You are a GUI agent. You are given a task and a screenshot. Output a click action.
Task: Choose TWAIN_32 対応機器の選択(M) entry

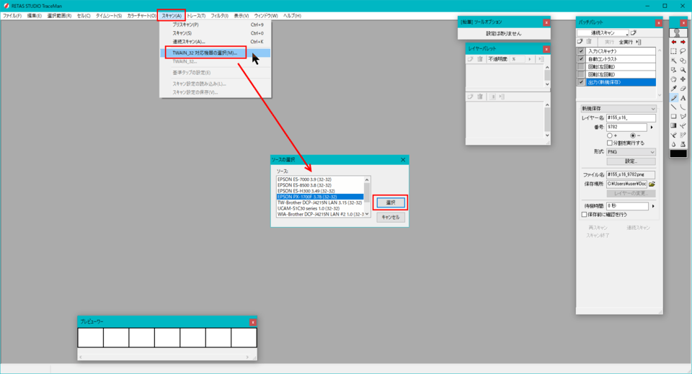[216, 53]
